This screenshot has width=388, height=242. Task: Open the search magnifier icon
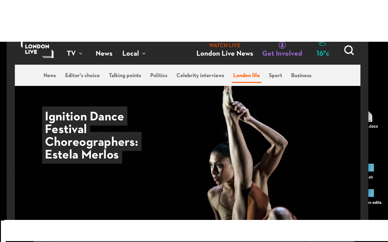pyautogui.click(x=349, y=50)
